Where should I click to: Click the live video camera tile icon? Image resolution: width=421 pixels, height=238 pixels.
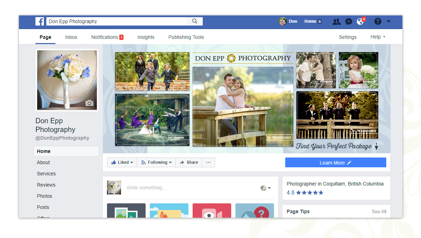click(212, 211)
